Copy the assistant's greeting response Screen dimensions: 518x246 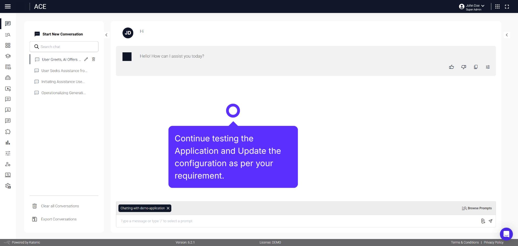pos(476,67)
